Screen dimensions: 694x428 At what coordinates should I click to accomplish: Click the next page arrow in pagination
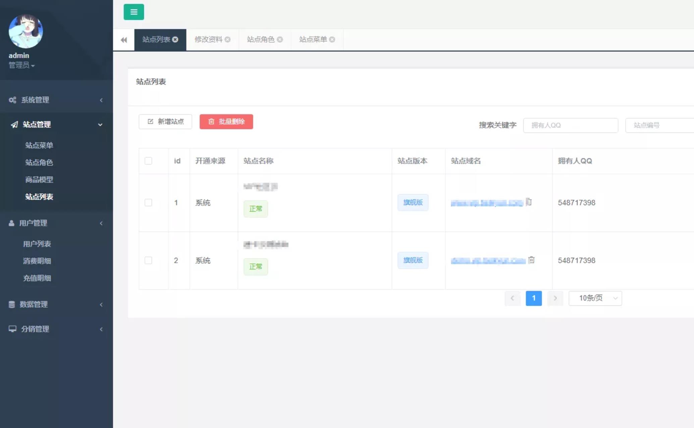pyautogui.click(x=555, y=298)
